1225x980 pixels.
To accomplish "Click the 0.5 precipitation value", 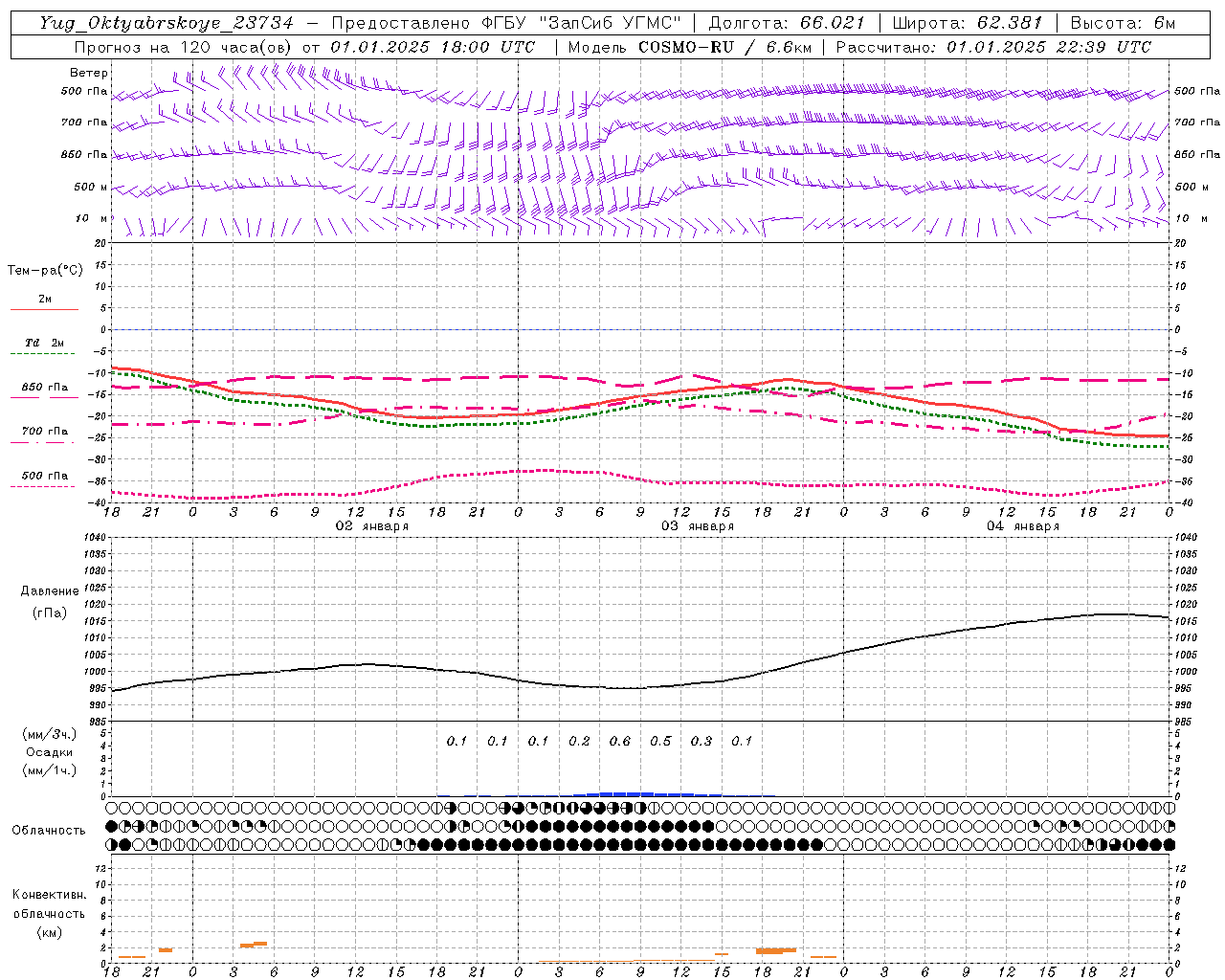I will [660, 741].
